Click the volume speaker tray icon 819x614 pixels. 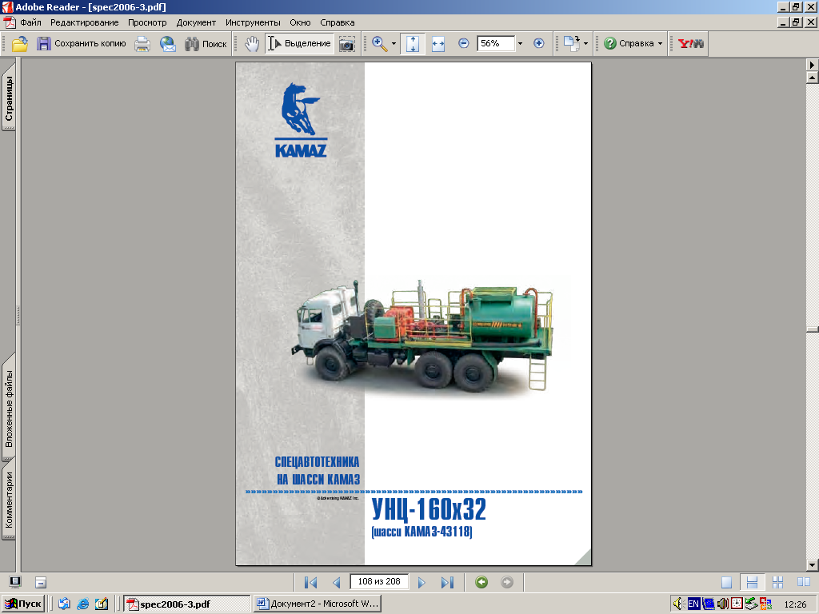pyautogui.click(x=678, y=604)
